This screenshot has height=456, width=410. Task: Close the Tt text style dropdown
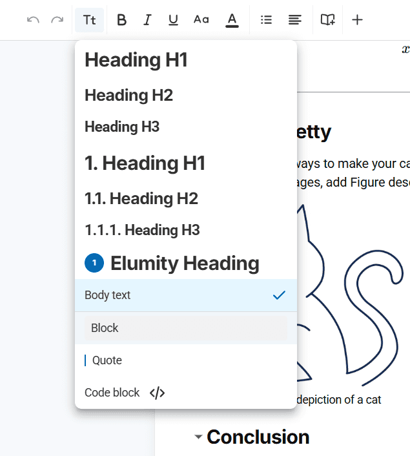pyautogui.click(x=89, y=20)
